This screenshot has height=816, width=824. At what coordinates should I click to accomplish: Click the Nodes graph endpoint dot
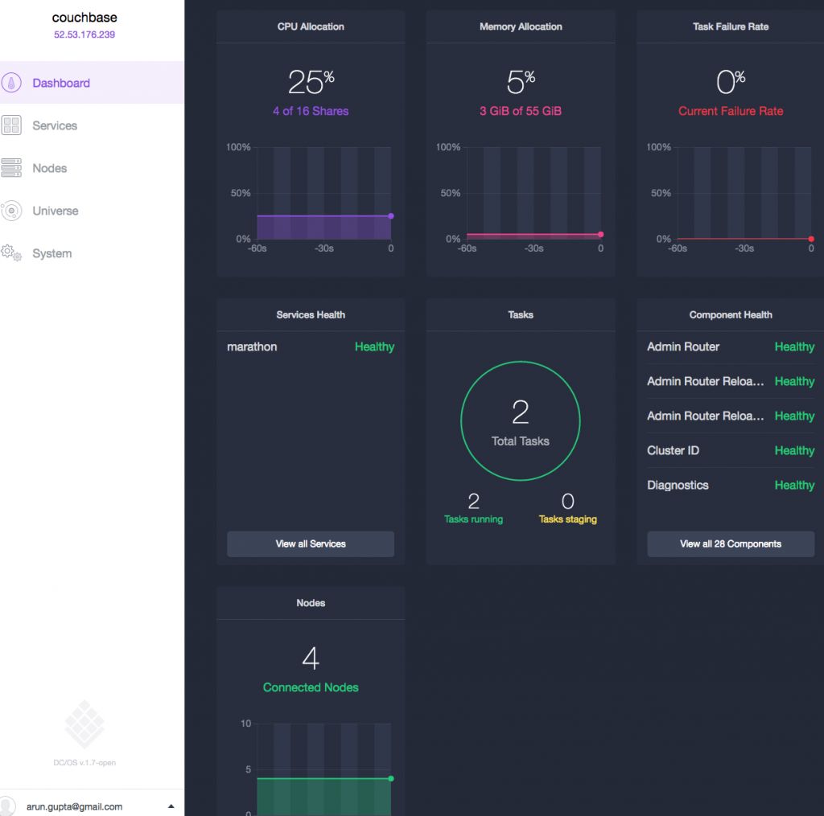[x=391, y=779]
